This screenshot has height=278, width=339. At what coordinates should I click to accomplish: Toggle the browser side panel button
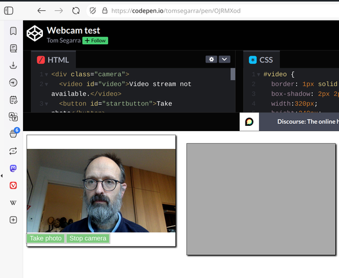click(9, 11)
